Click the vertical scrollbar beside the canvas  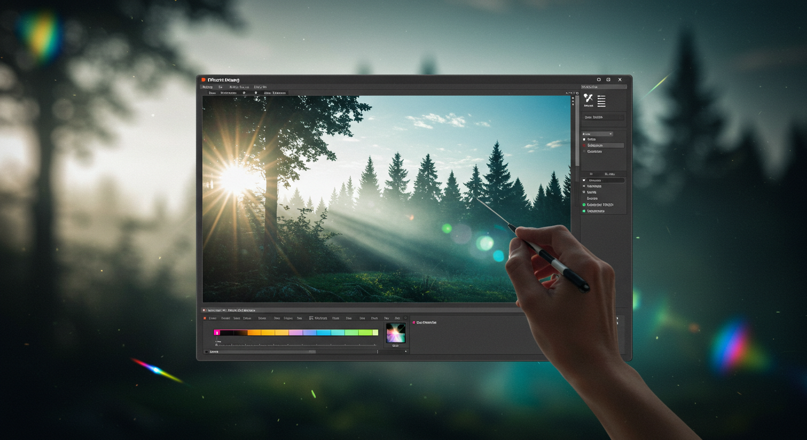(577, 132)
